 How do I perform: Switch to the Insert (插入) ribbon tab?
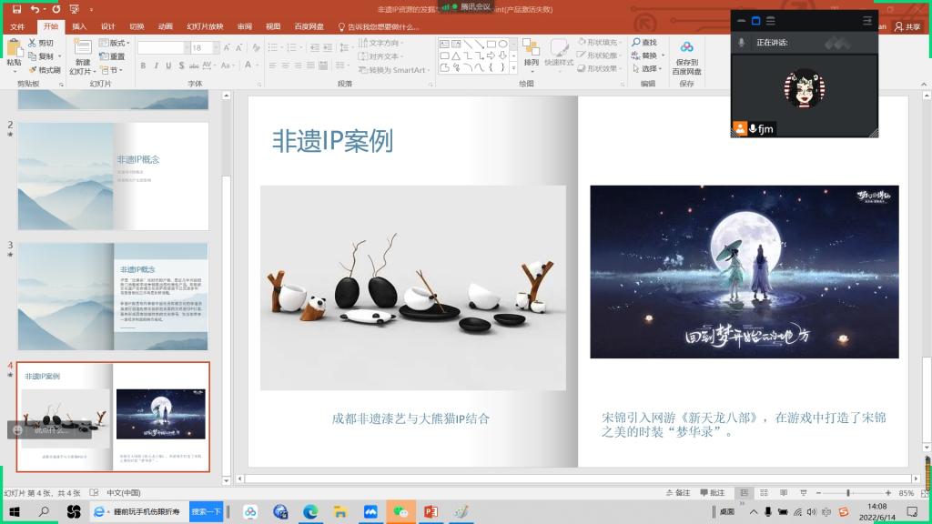[x=79, y=26]
